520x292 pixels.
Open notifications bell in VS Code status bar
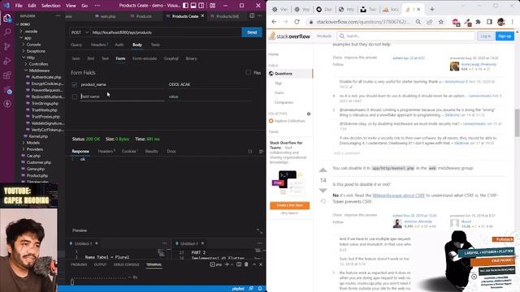tap(260, 289)
